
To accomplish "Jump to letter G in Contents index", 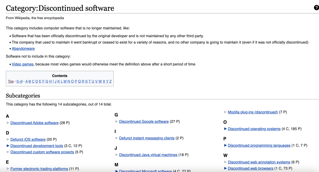I will pyautogui.click(x=47, y=81).
